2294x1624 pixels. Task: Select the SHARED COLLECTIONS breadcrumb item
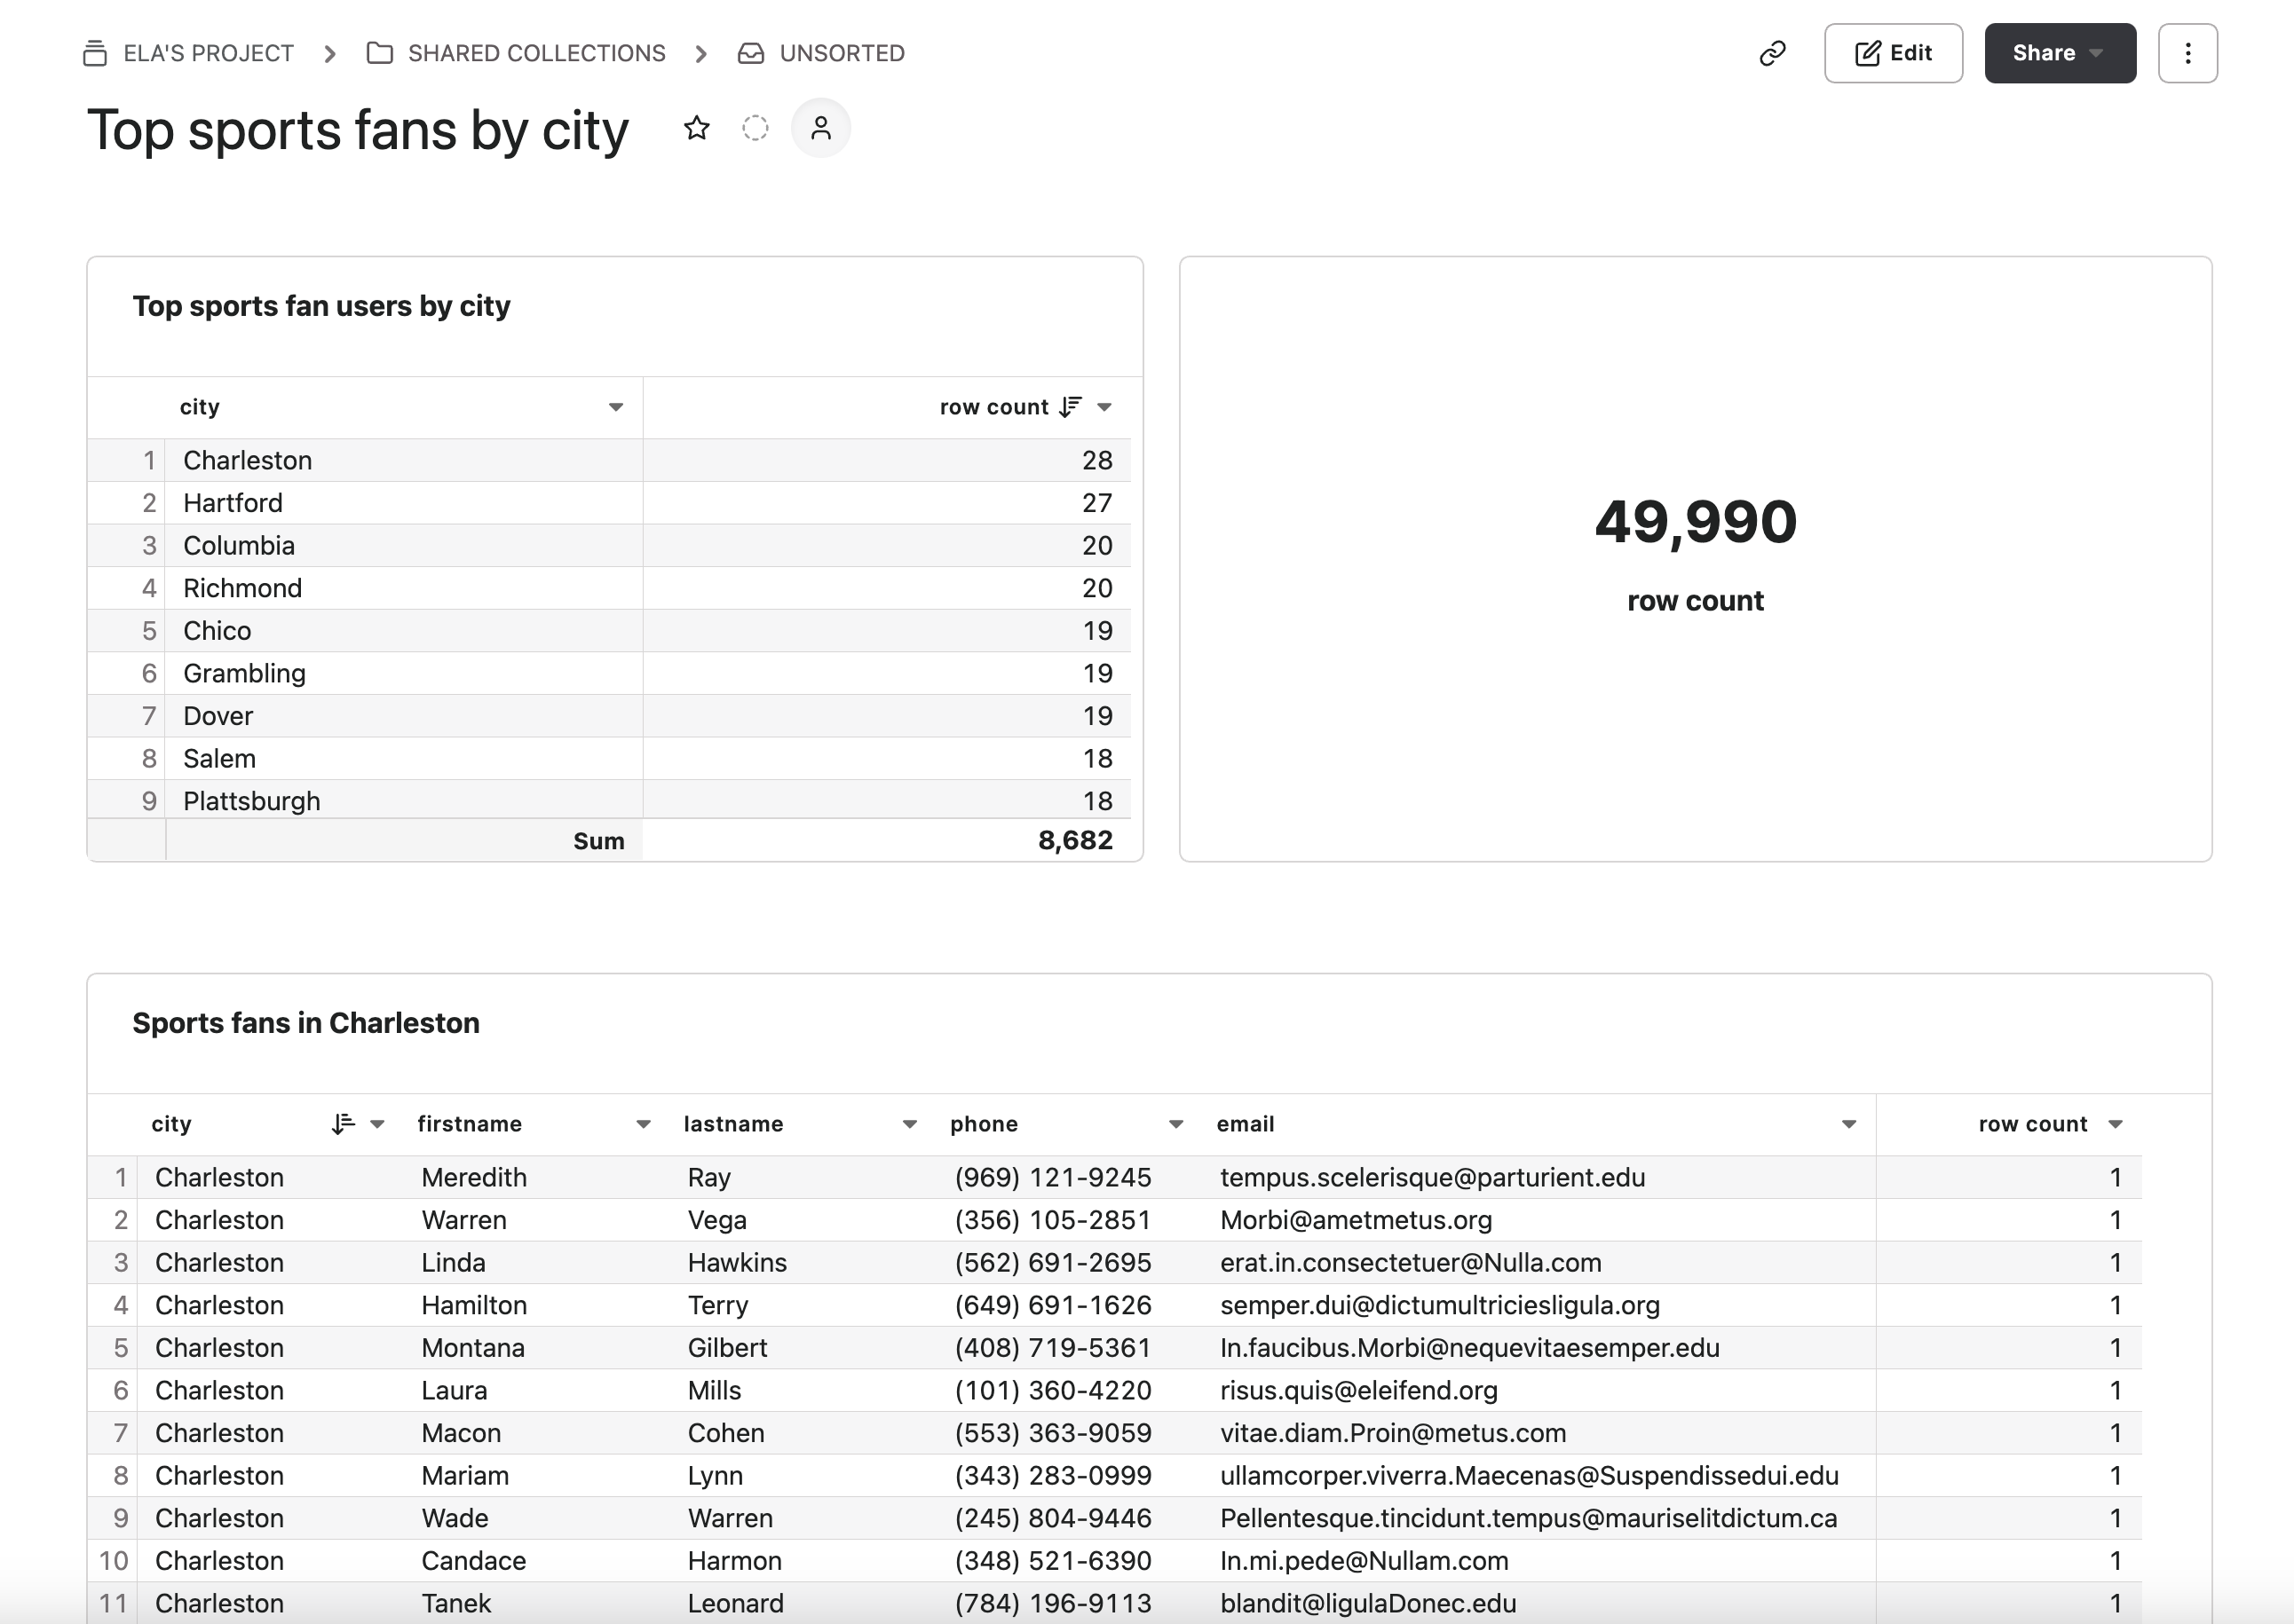[x=533, y=52]
